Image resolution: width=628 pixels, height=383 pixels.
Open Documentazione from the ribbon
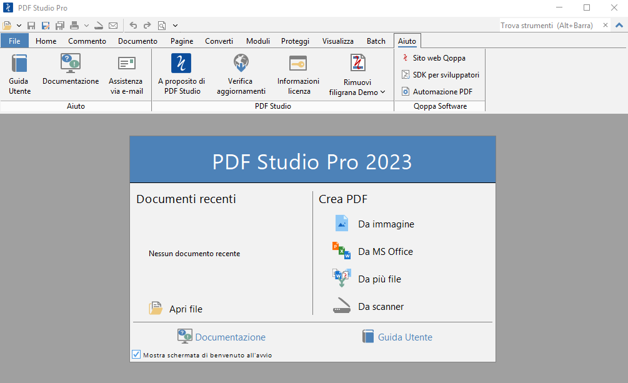coord(71,70)
